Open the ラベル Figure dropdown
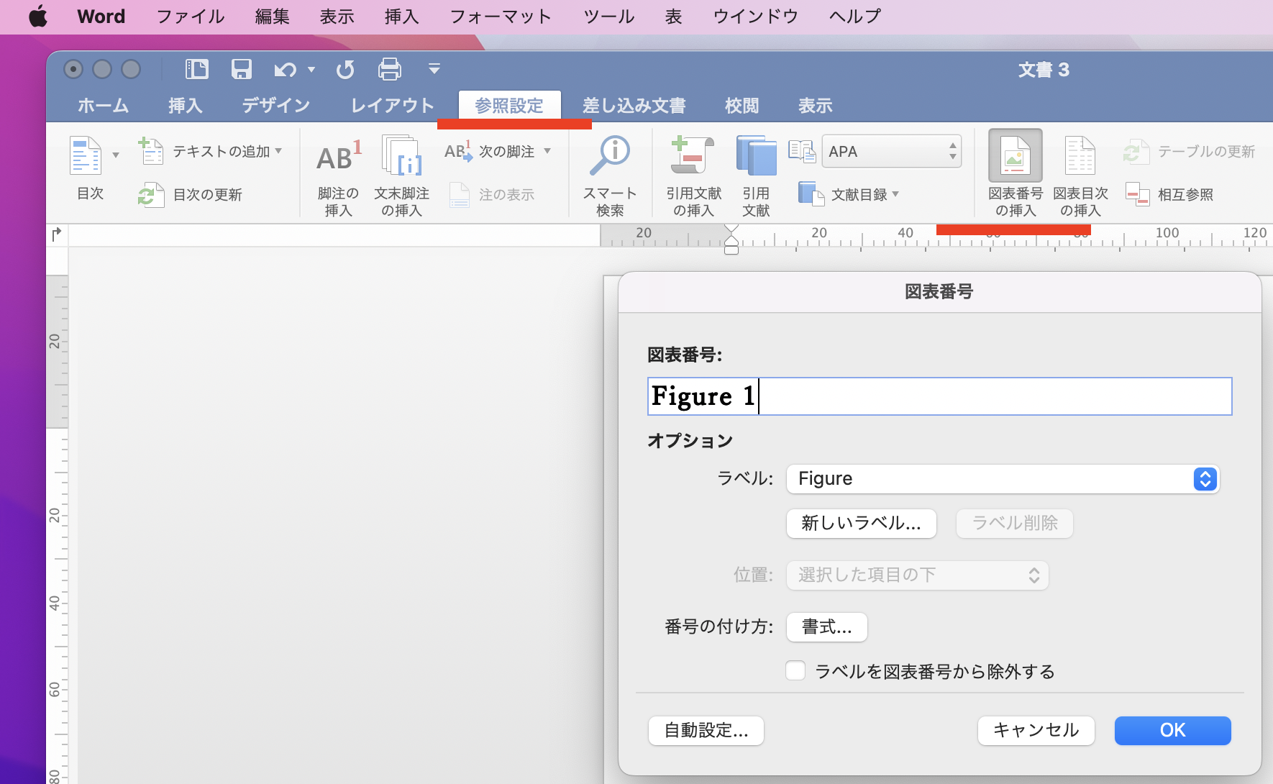The height and width of the screenshot is (784, 1273). [1003, 479]
